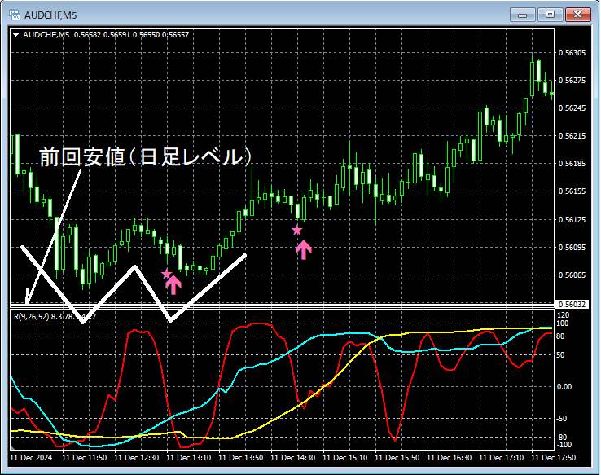Close the AUDCHF,M5 chart window
The width and height of the screenshot is (601, 475).
(577, 15)
